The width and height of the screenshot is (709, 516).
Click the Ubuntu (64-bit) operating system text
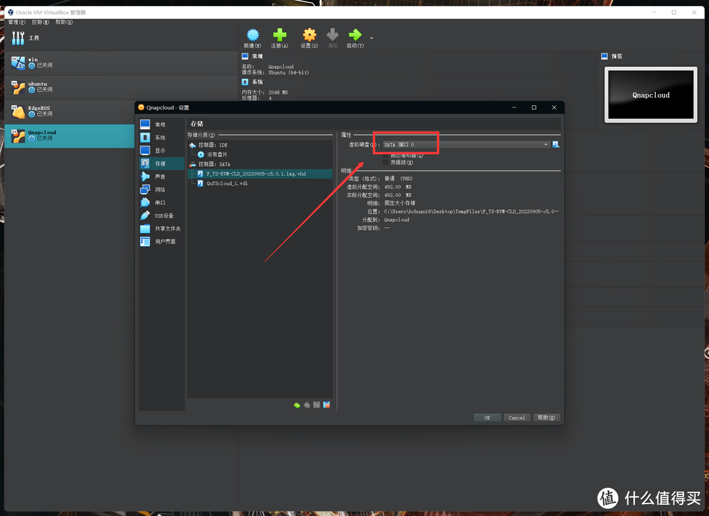(x=288, y=73)
